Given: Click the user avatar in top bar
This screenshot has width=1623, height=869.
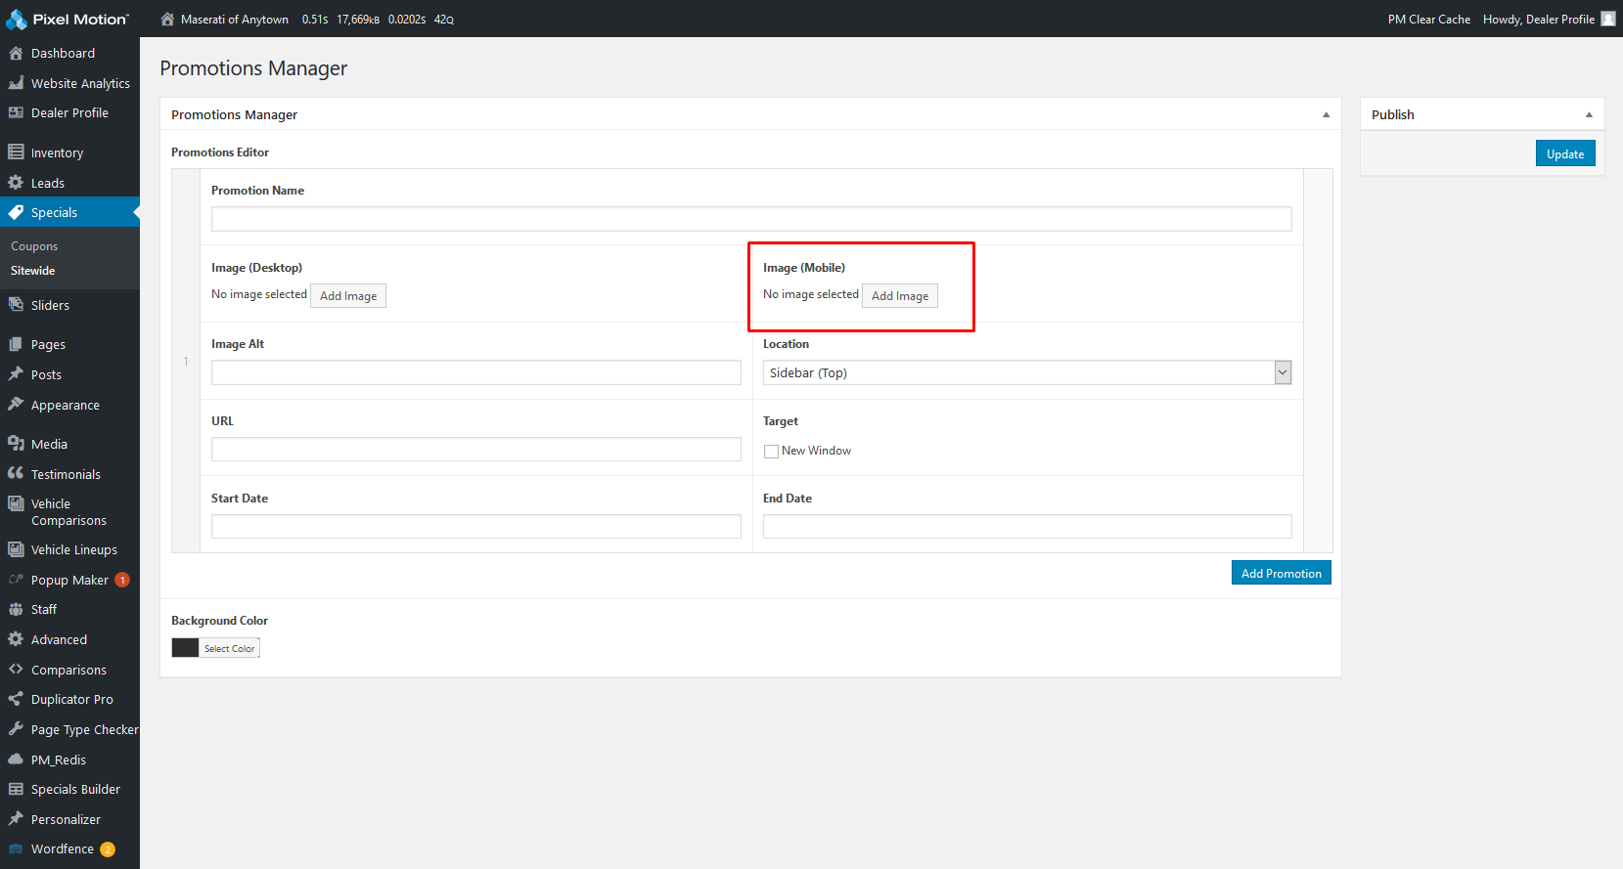Looking at the screenshot, I should tap(1607, 19).
